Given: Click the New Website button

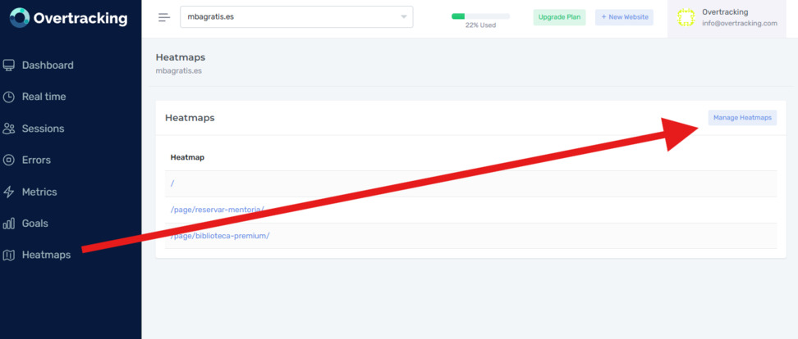Looking at the screenshot, I should point(624,17).
